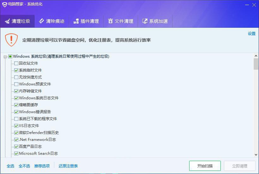This screenshot has width=259, height=174.
Task: Select the 文件清理 tab
Action: click(121, 21)
